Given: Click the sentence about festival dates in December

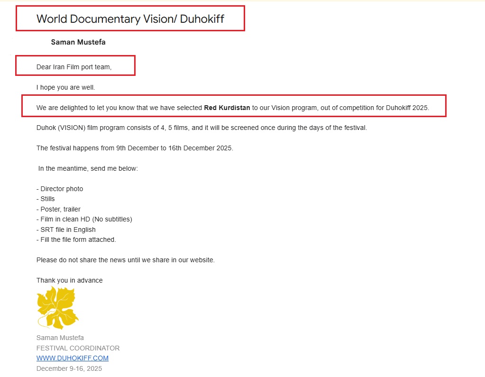Looking at the screenshot, I should pos(135,148).
